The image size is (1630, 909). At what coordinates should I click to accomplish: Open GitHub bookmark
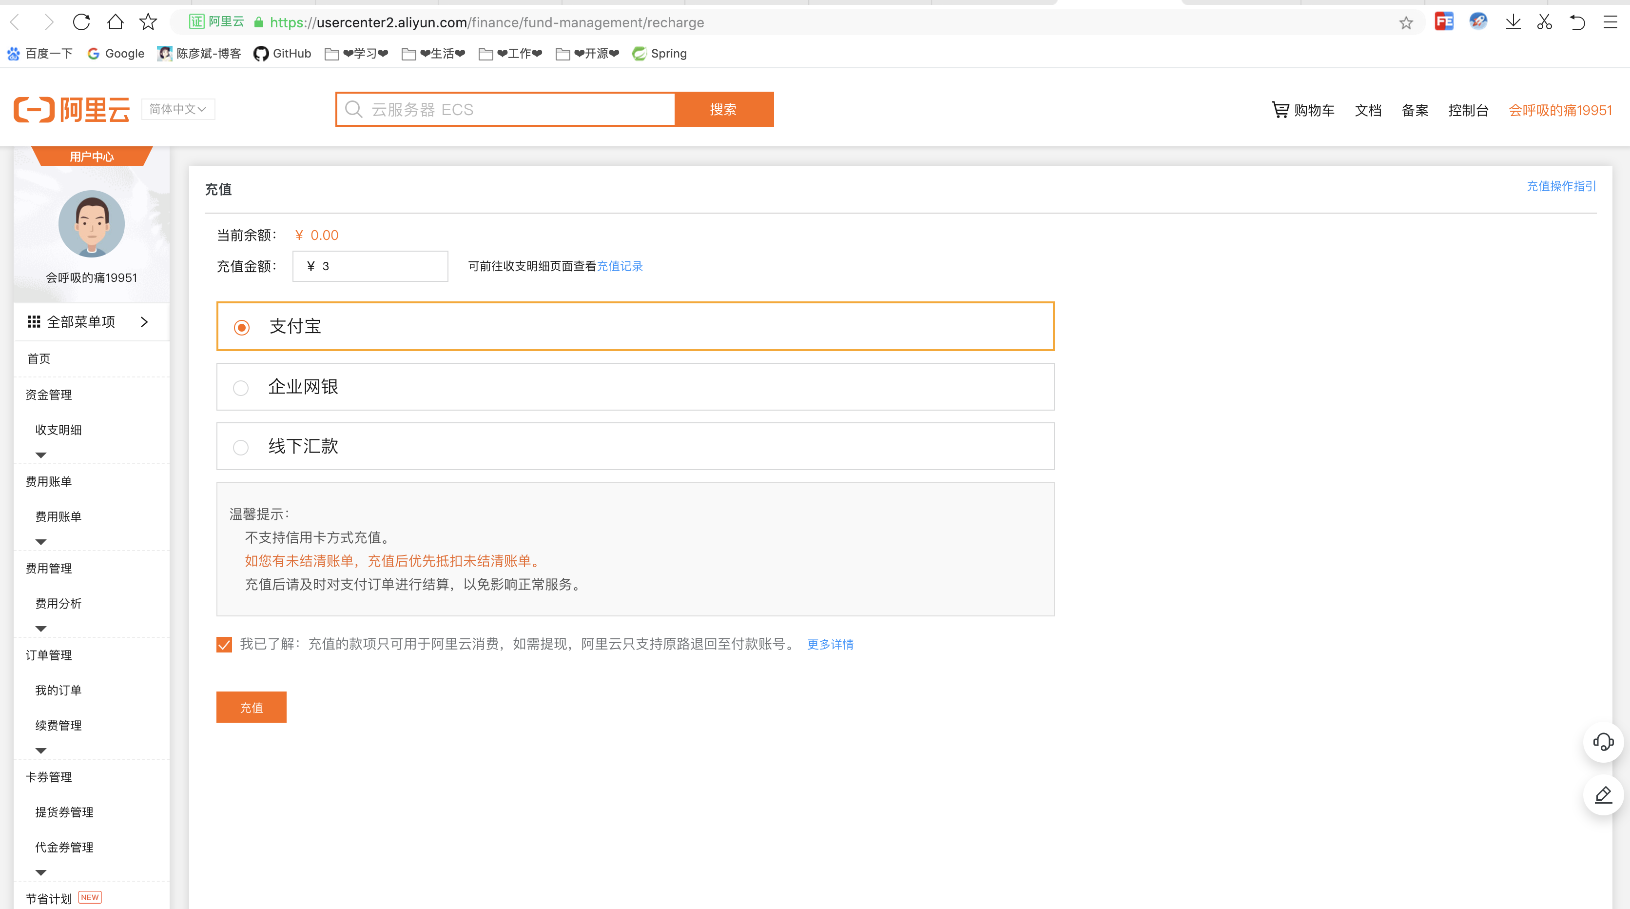coord(282,53)
